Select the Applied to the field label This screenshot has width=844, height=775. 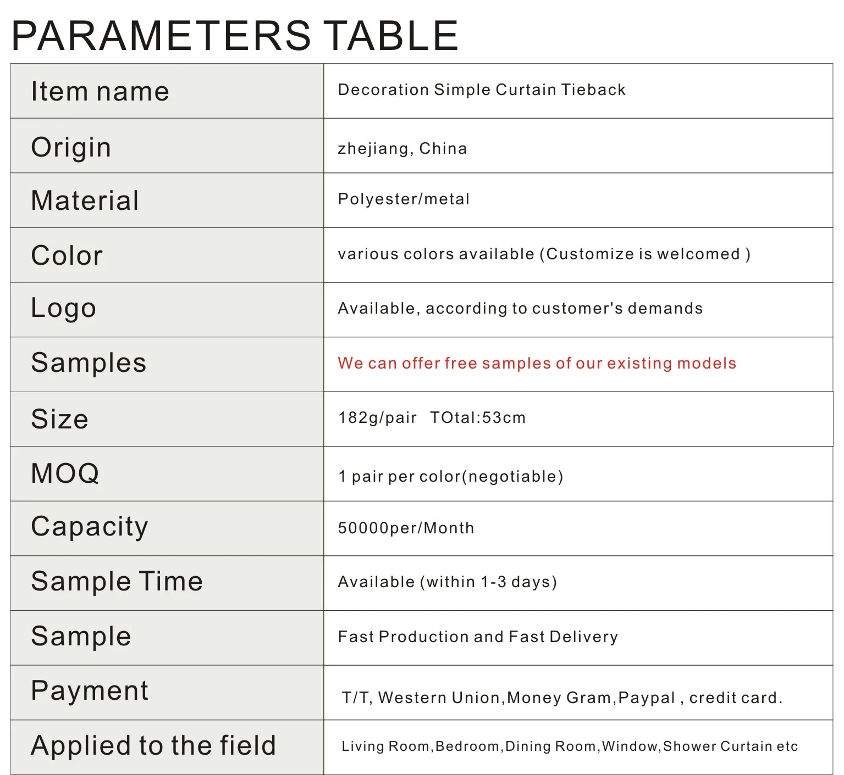[x=153, y=746]
